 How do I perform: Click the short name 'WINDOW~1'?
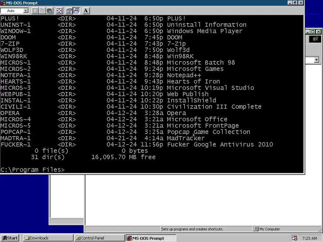(16, 31)
